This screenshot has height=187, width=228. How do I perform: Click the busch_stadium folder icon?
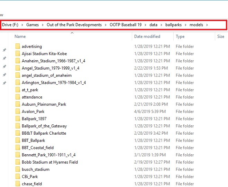[x=18, y=169]
